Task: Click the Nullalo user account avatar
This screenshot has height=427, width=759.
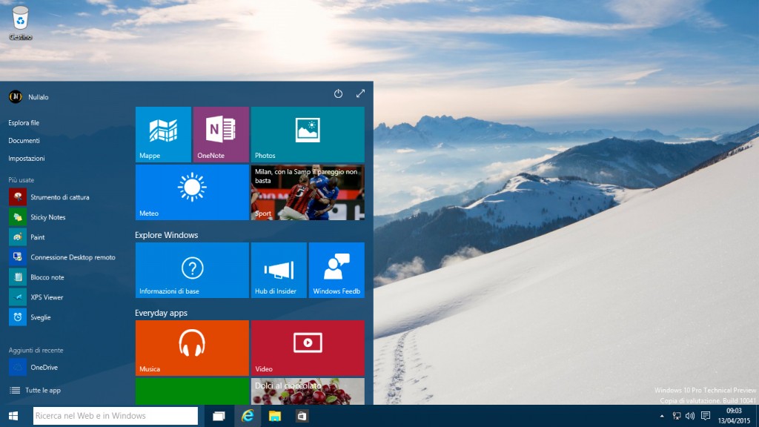Action: pyautogui.click(x=16, y=97)
